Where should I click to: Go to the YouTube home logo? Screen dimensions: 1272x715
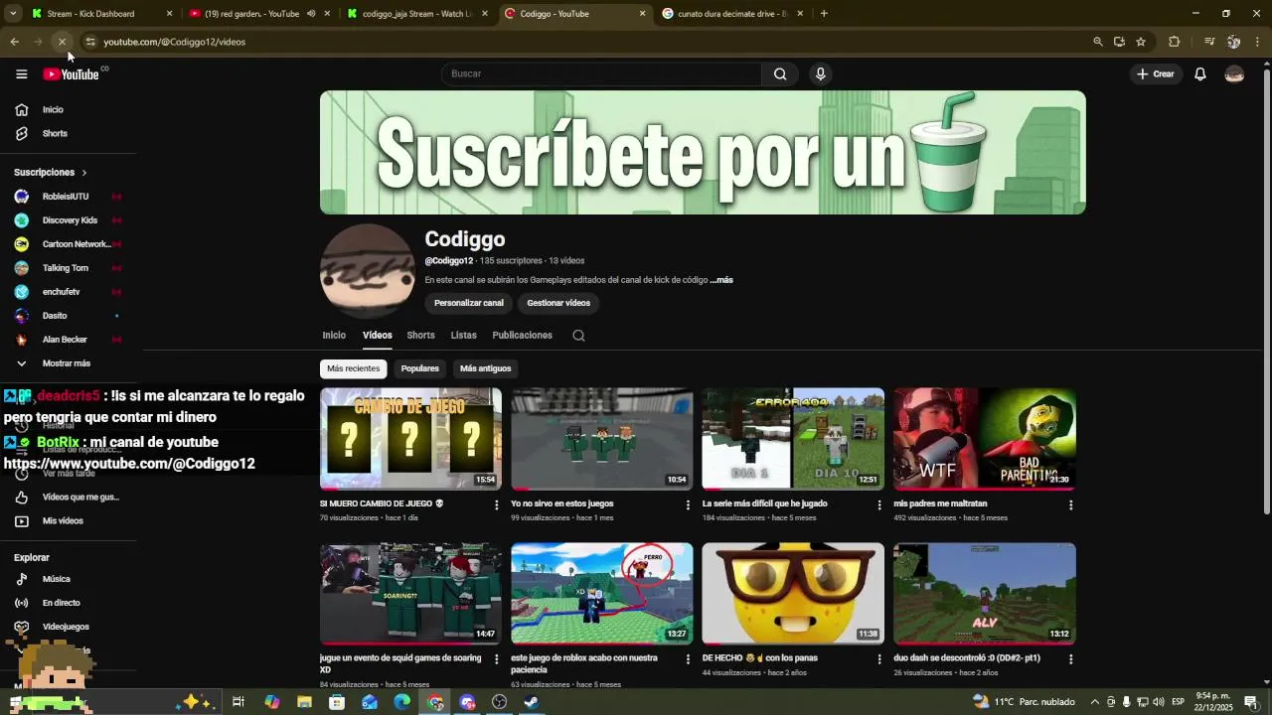[x=71, y=74]
